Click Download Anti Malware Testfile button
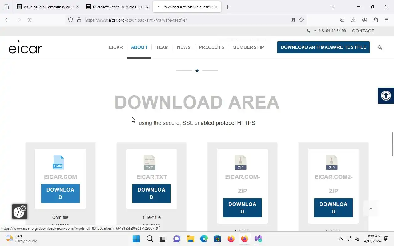 pos(324,47)
